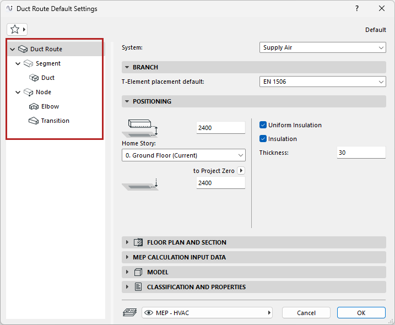Expand MEP CALCULATION INPUT DATA panel
The width and height of the screenshot is (395, 325).
(x=127, y=257)
